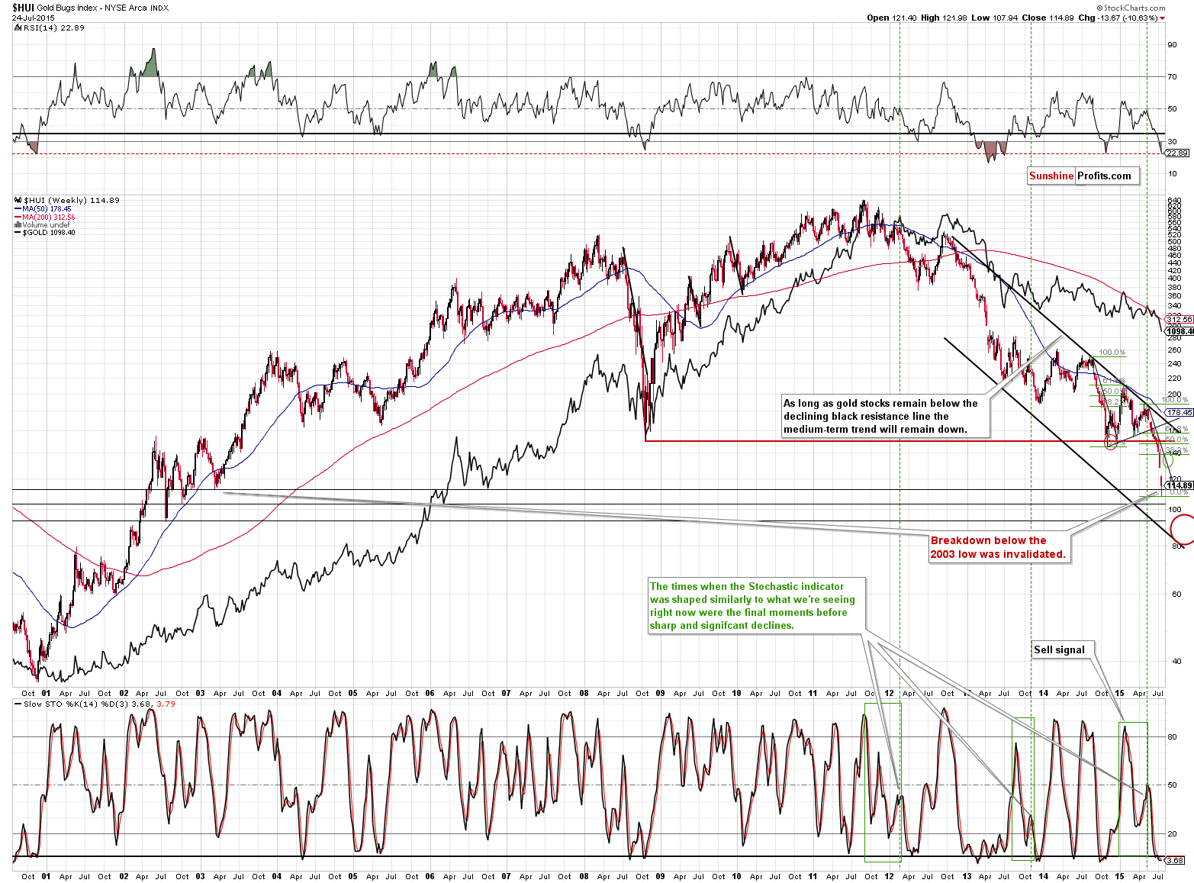Click the red MA(200) legend swatch
Viewport: 1194px width, 883px height.
pyautogui.click(x=18, y=217)
